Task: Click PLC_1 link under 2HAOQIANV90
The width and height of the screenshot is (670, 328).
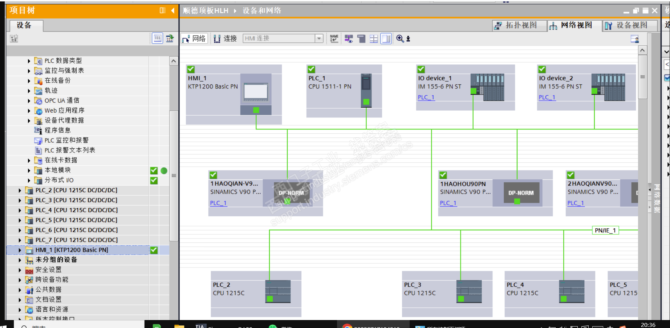Action: coord(576,203)
